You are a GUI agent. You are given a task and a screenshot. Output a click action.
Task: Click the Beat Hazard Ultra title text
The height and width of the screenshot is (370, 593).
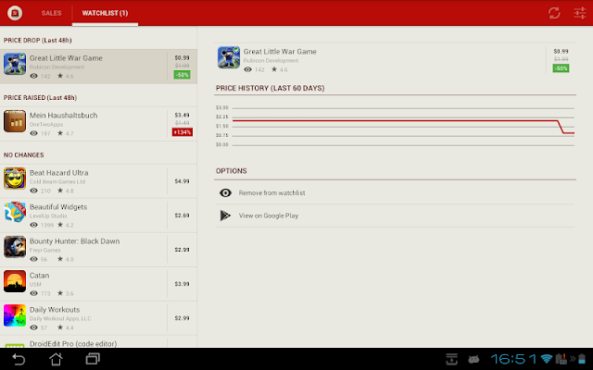click(x=59, y=173)
